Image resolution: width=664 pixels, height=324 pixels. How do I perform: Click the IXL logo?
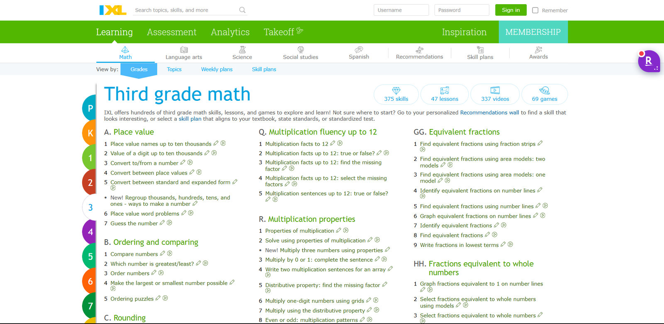coord(113,10)
